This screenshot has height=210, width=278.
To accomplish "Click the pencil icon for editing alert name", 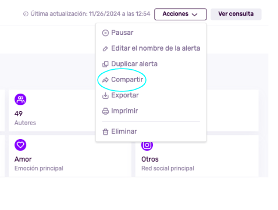I will coord(105,48).
